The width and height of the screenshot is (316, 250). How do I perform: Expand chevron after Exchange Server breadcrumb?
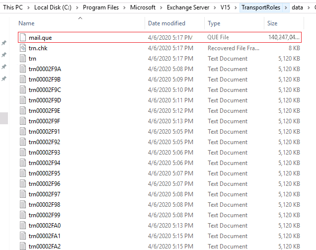tap(215, 7)
